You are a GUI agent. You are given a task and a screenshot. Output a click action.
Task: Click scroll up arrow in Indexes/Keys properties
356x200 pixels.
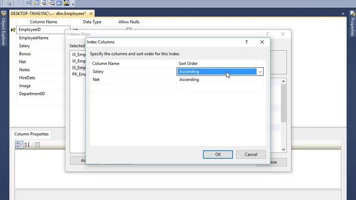283,82
